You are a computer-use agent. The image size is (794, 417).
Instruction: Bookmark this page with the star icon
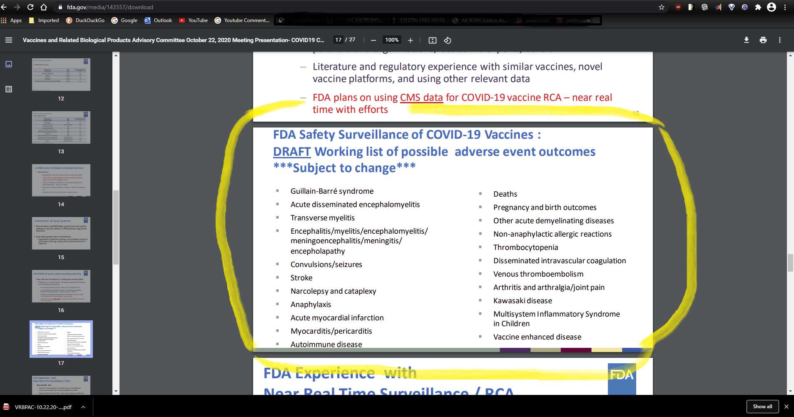(x=662, y=7)
